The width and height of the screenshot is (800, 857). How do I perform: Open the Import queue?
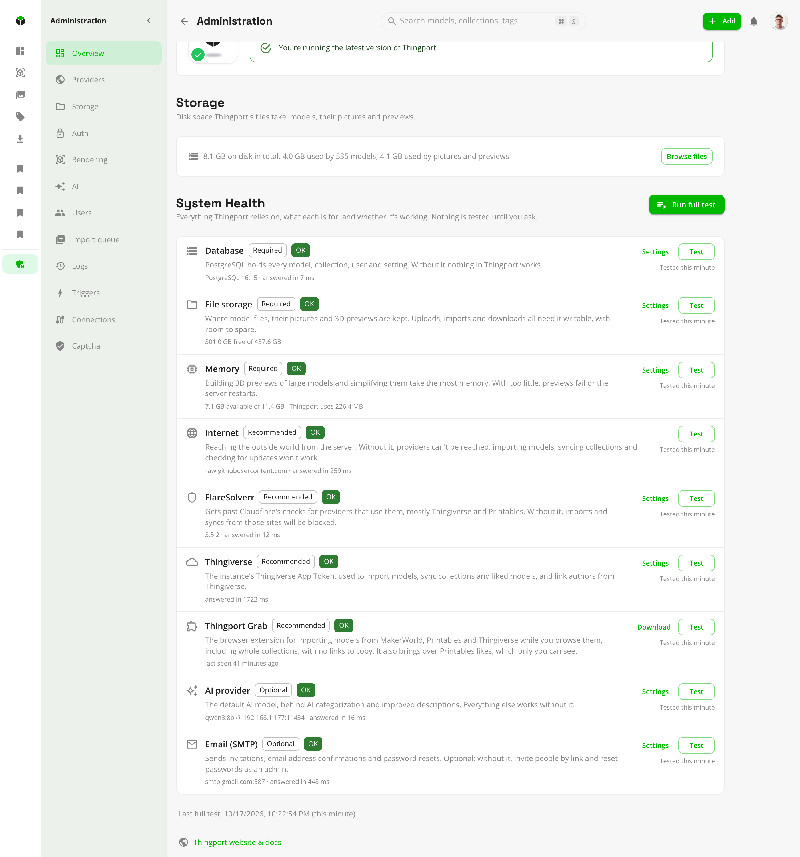[x=103, y=240]
